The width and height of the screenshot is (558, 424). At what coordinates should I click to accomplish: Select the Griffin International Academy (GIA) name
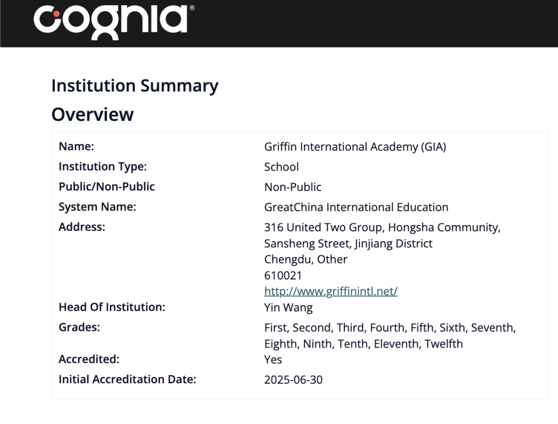[355, 147]
